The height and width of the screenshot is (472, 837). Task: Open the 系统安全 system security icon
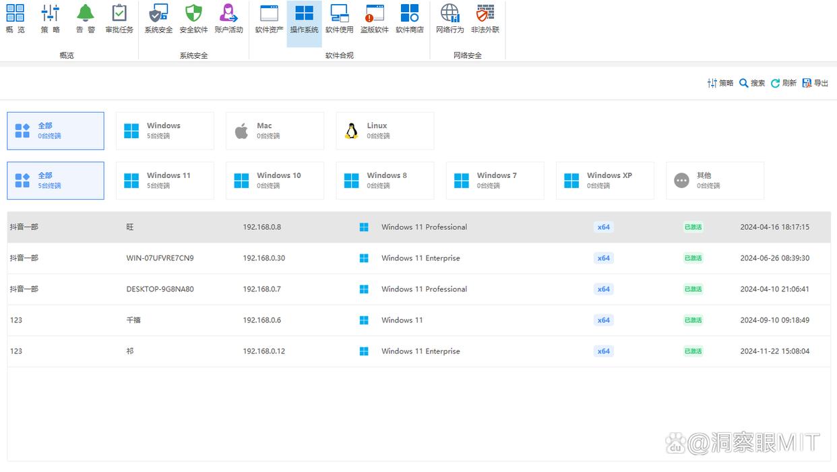(x=158, y=19)
